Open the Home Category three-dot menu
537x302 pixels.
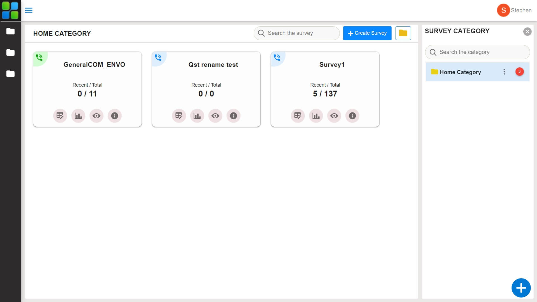[x=504, y=72]
